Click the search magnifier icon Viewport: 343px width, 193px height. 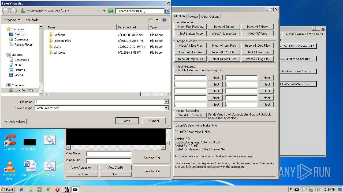click(x=167, y=11)
